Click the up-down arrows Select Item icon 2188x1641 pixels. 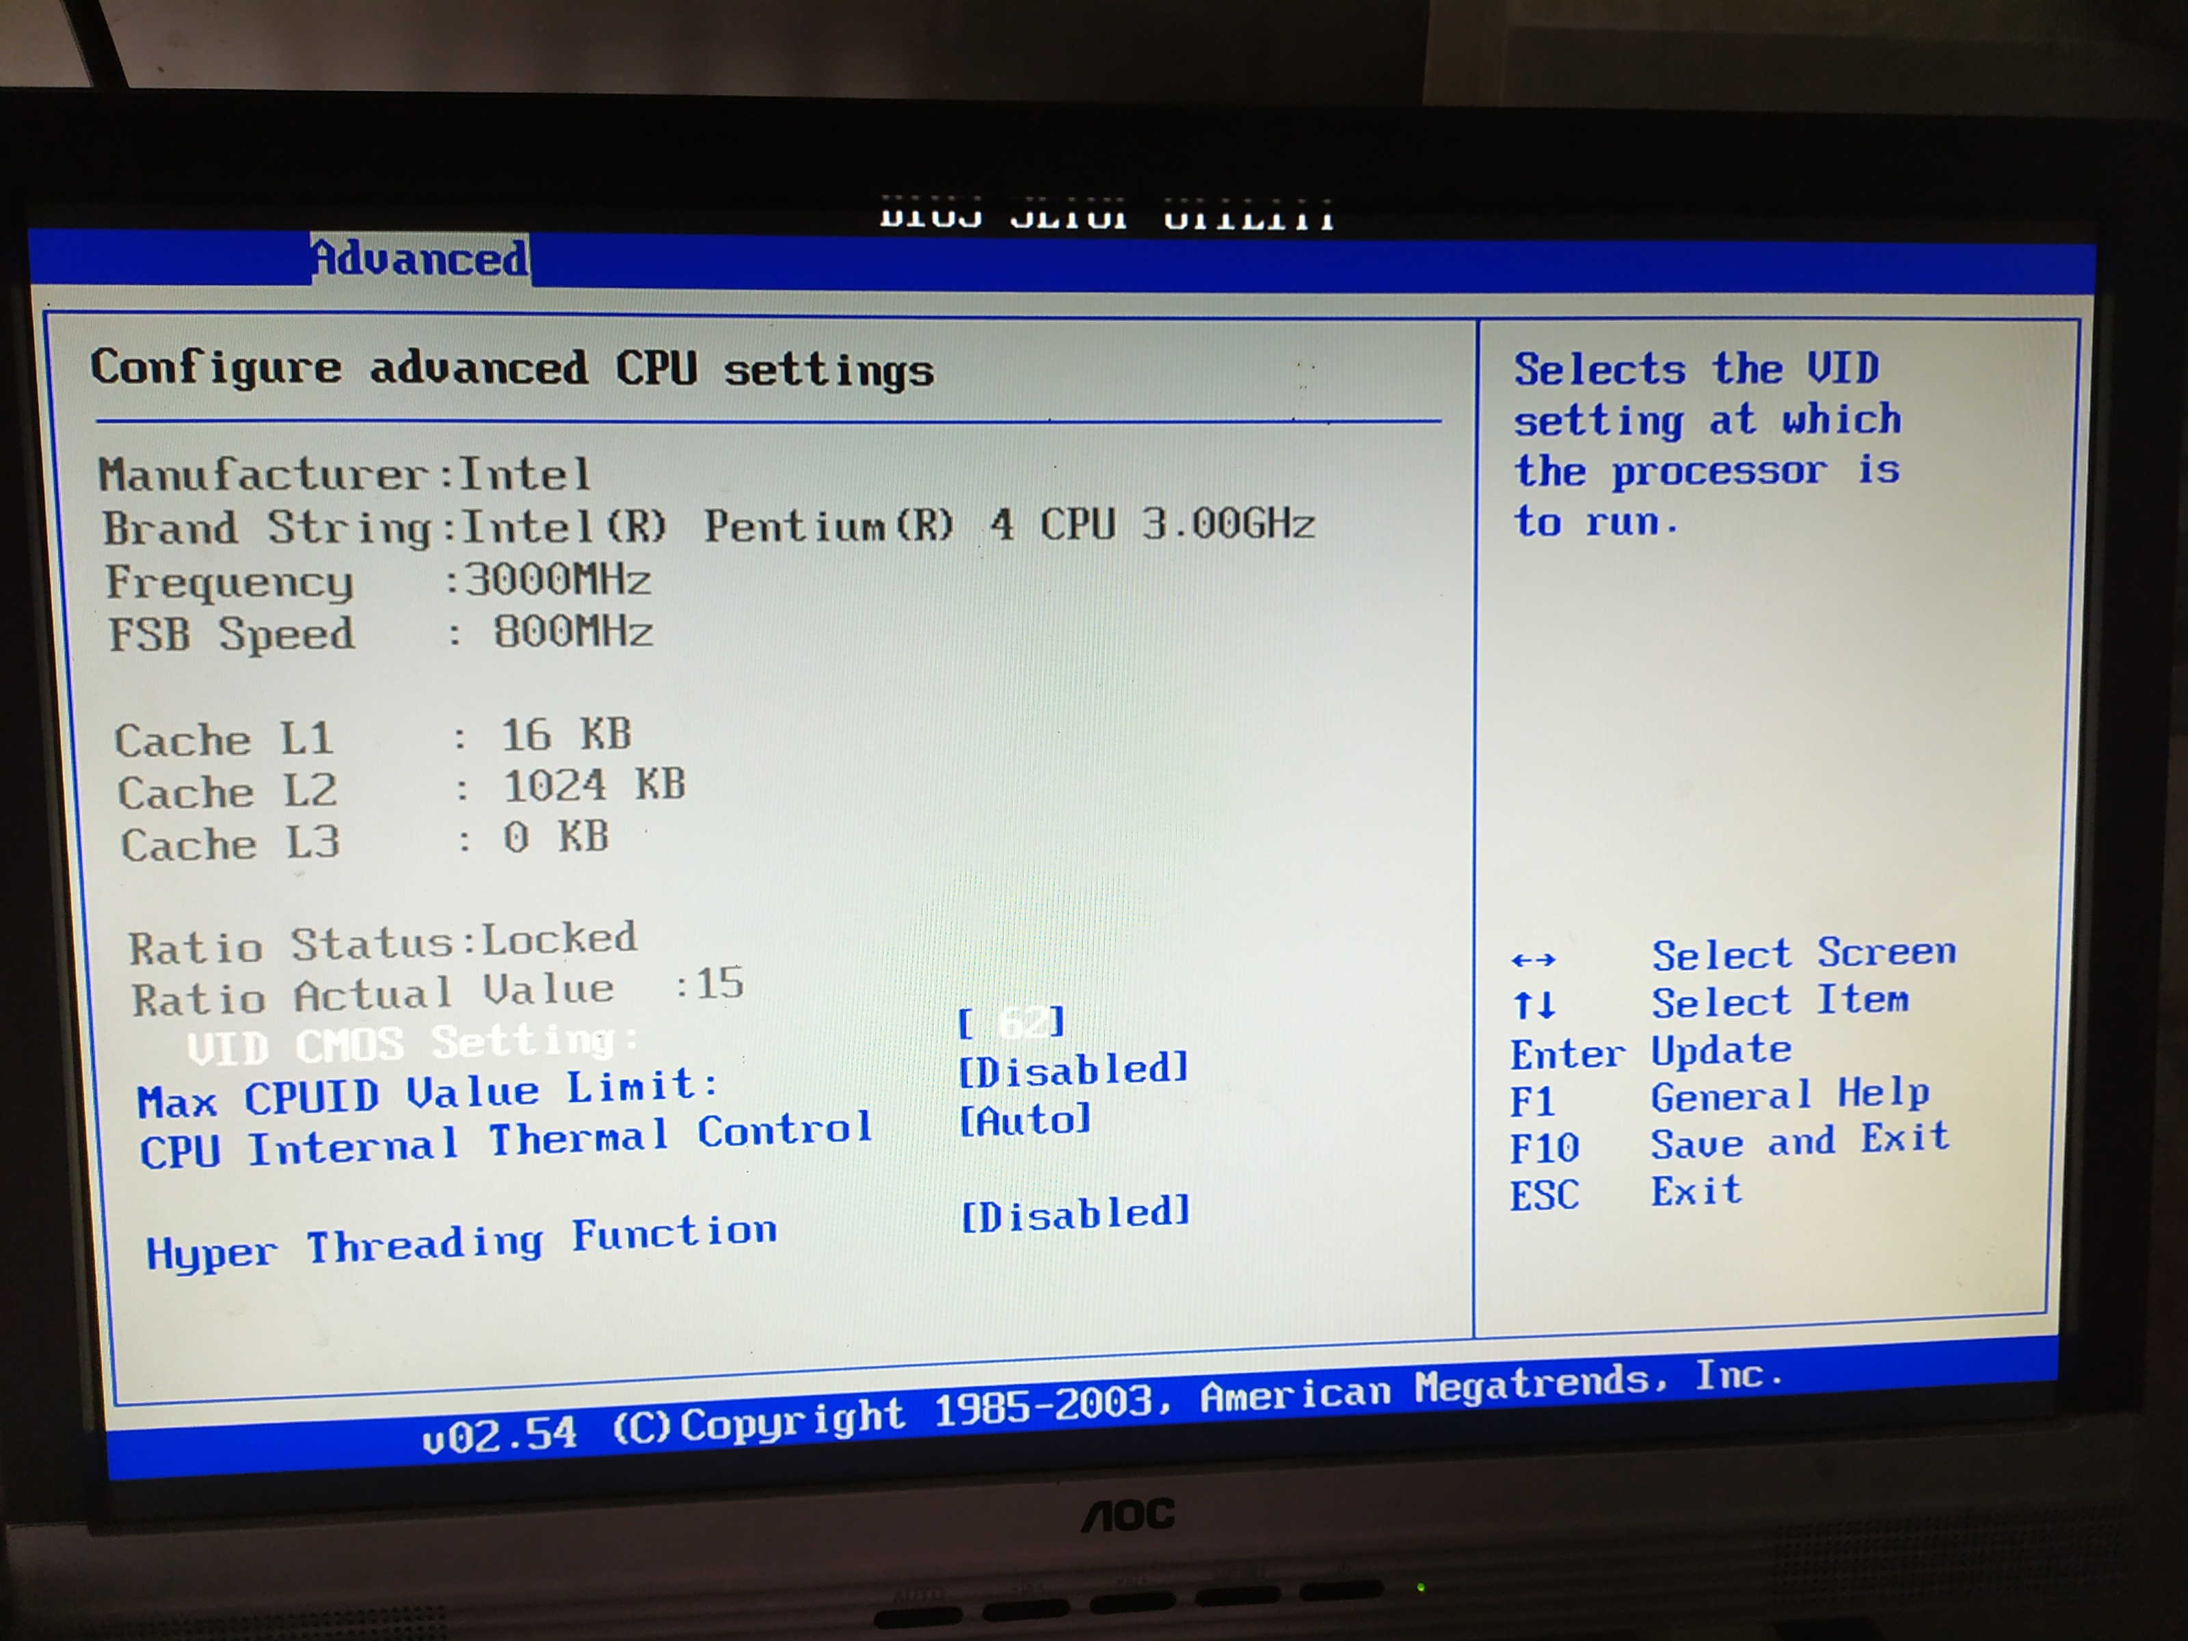coord(1534,1006)
